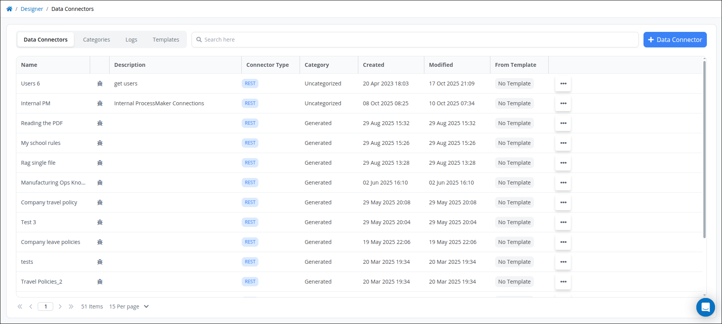This screenshot has height=324, width=722.
Task: Open options menu for Internal PM
Action: point(563,103)
